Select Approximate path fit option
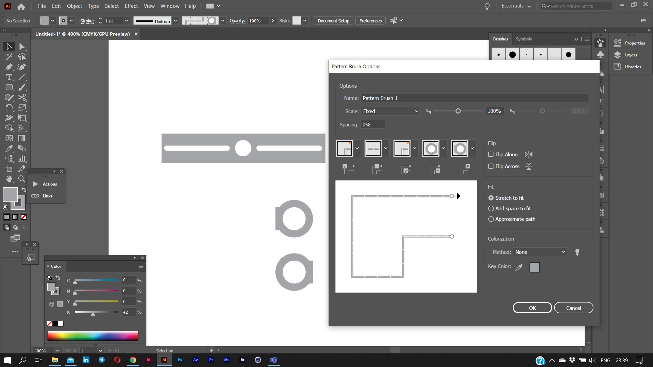 [491, 219]
